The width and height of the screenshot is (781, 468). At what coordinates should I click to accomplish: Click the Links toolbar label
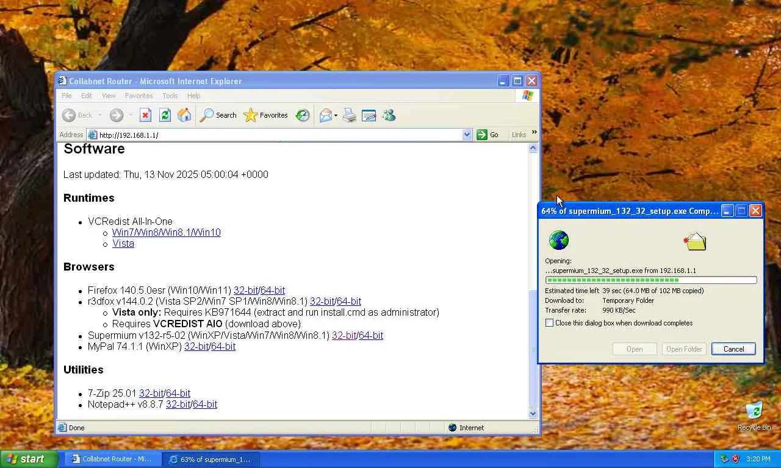519,135
